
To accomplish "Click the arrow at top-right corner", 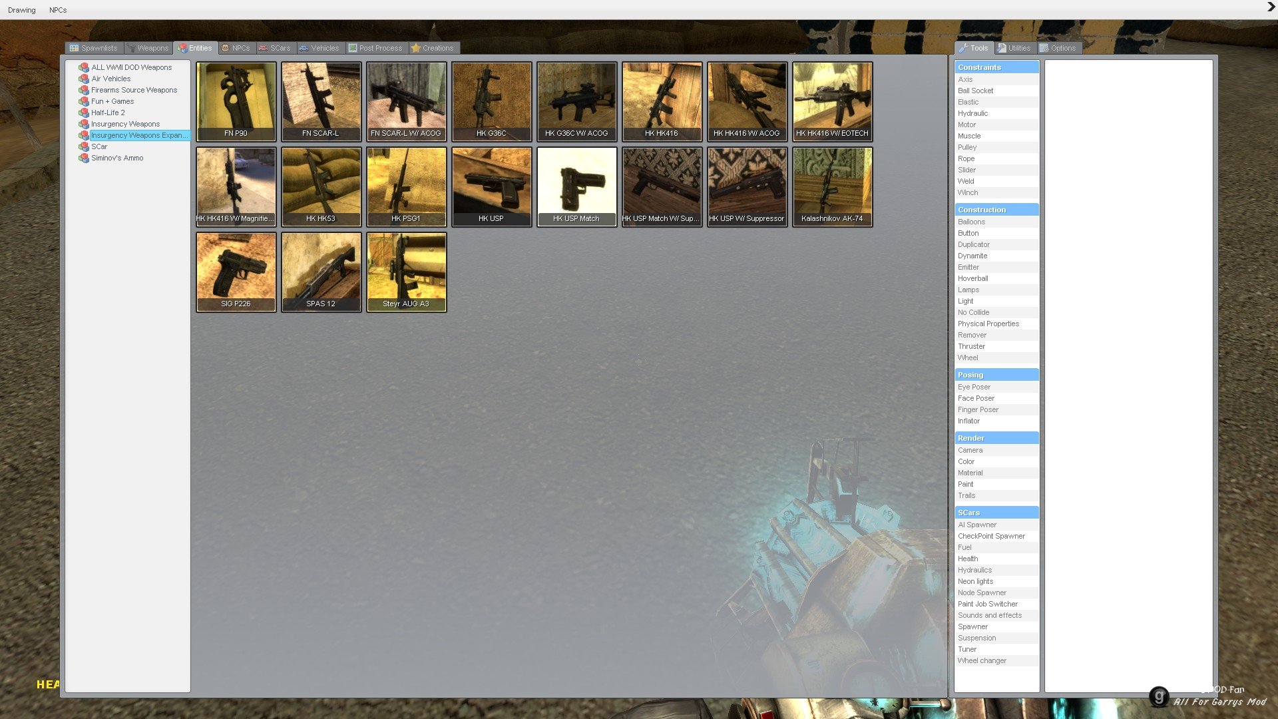I will pyautogui.click(x=1271, y=7).
